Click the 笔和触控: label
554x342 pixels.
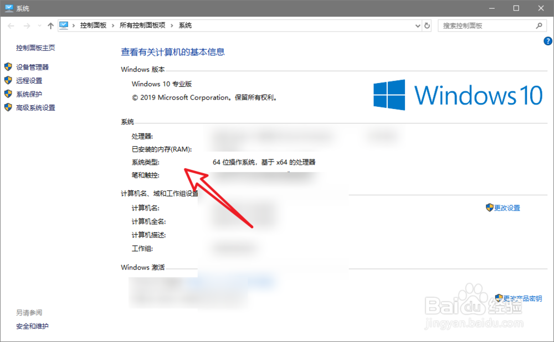146,175
